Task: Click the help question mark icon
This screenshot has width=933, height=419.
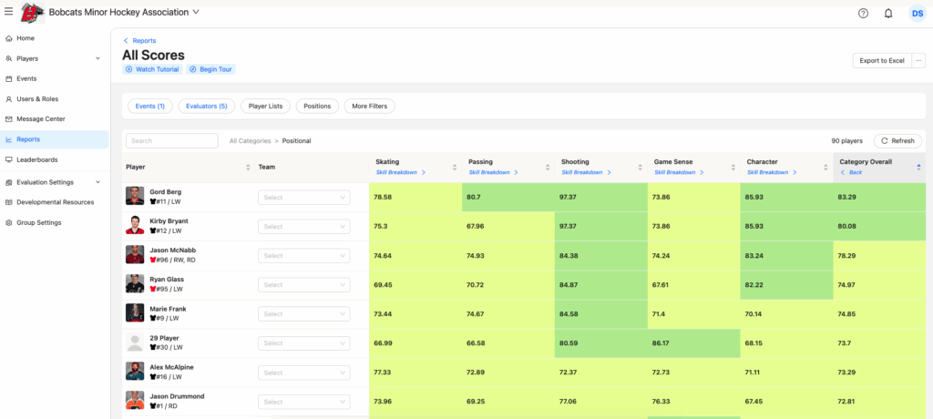Action: click(863, 13)
